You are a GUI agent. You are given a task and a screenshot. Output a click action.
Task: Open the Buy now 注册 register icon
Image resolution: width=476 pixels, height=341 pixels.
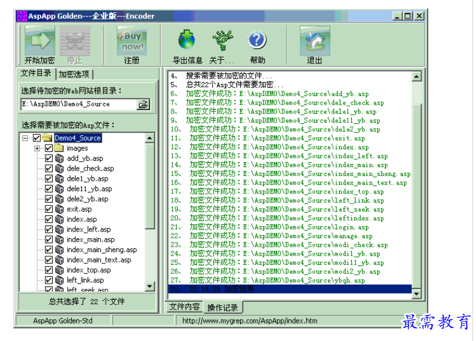[132, 41]
